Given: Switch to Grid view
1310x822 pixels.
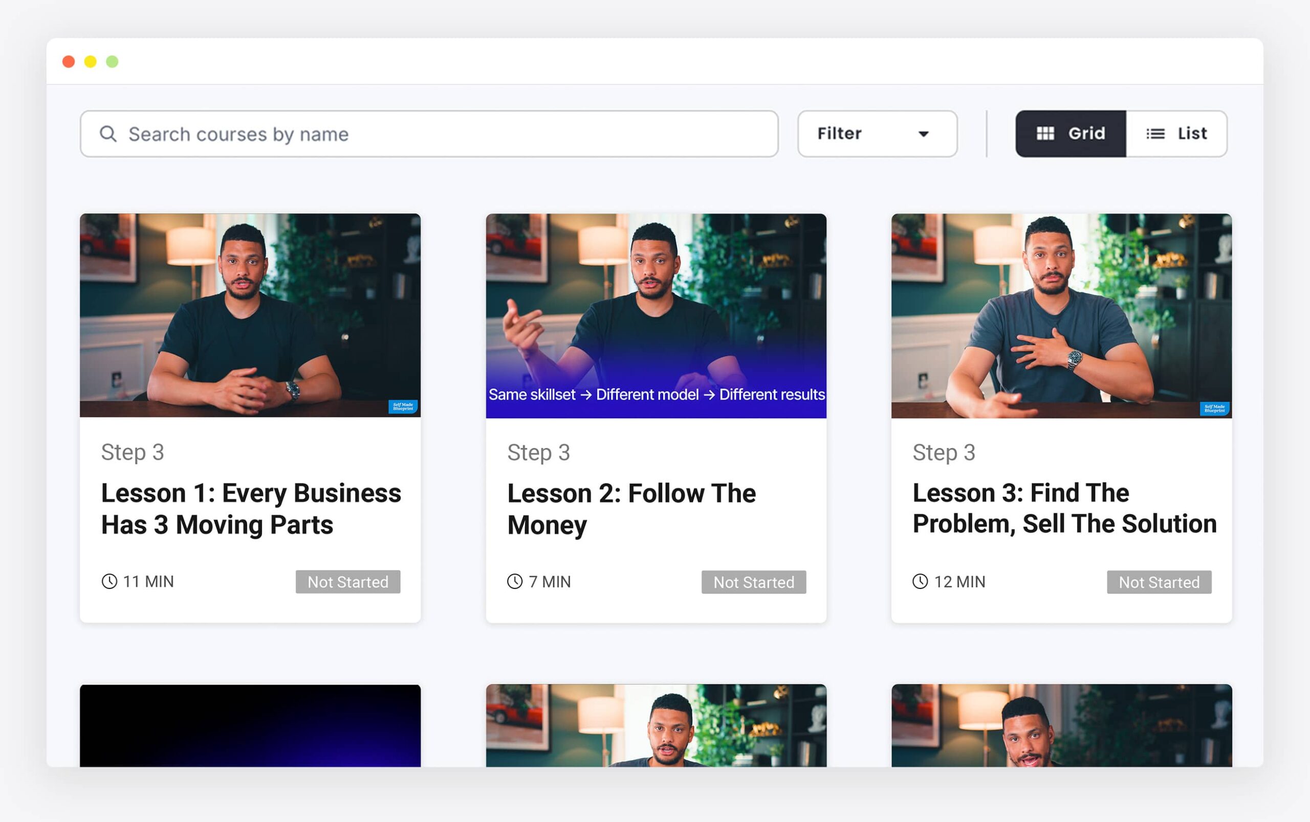Looking at the screenshot, I should [x=1070, y=133].
